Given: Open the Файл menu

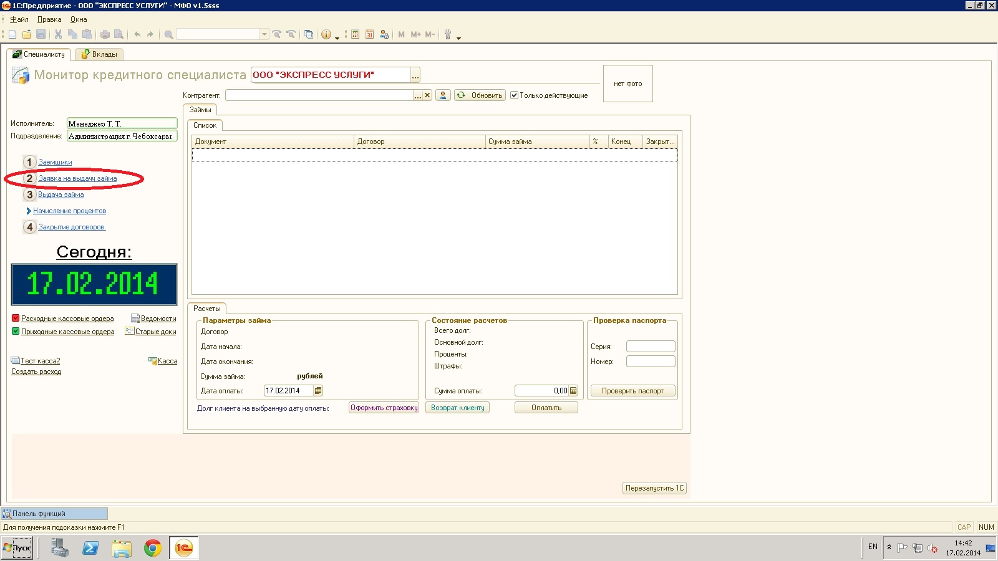Looking at the screenshot, I should tap(19, 19).
